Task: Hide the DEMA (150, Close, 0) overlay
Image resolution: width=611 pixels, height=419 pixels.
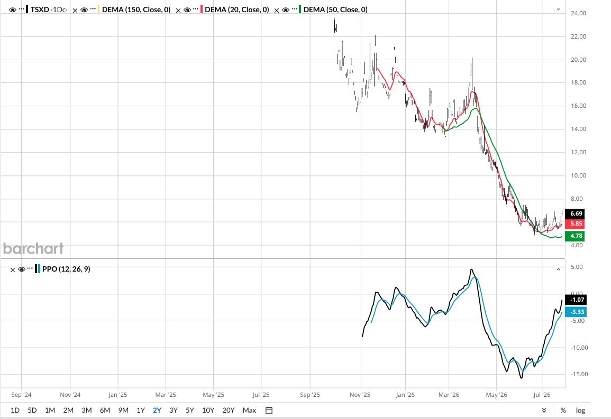Action: (x=84, y=10)
